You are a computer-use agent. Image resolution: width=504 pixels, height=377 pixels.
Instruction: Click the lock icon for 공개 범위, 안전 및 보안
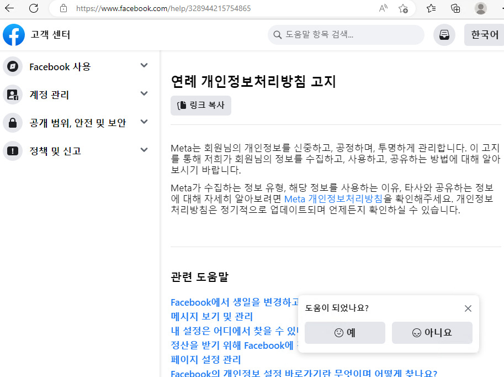tap(13, 123)
